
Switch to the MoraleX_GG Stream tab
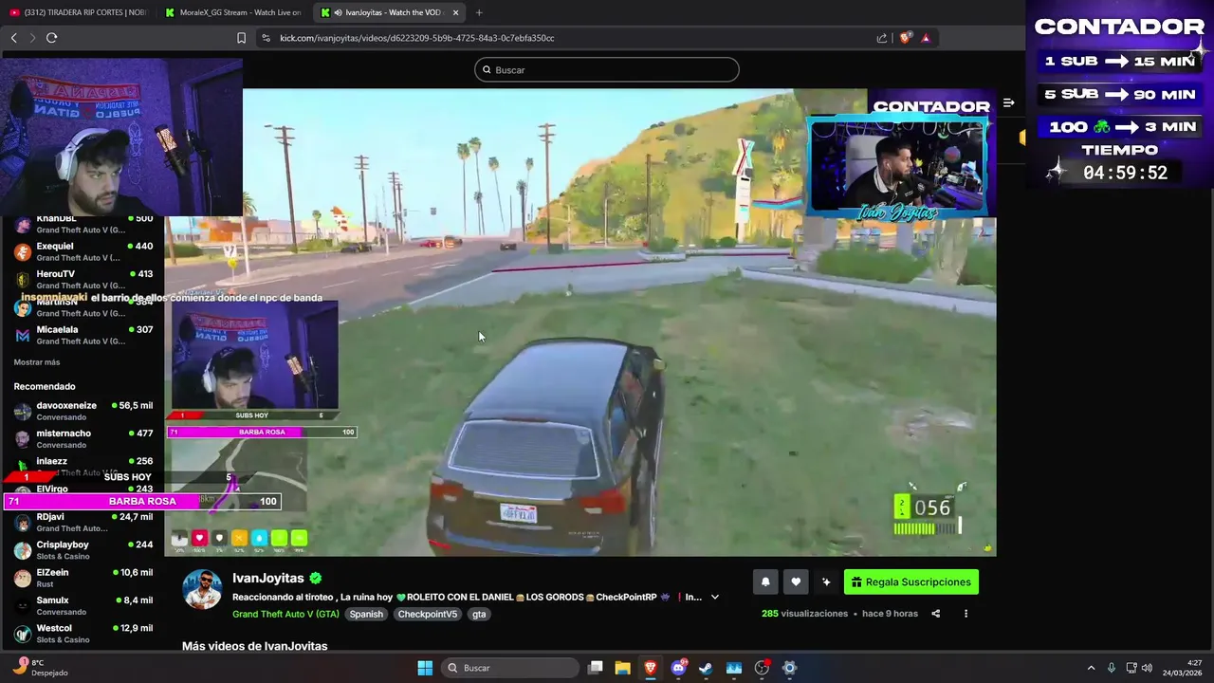[233, 12]
